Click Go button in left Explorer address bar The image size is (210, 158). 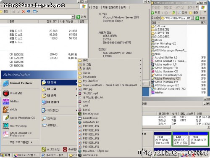(x=81, y=17)
